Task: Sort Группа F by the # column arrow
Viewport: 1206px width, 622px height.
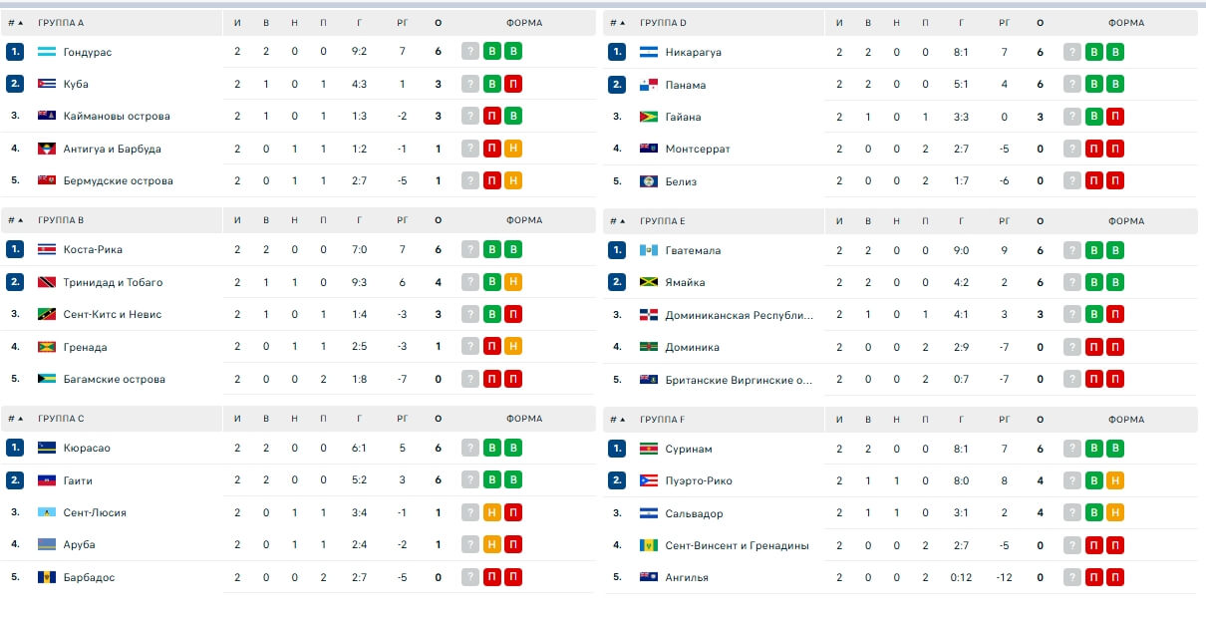Action: 616,420
